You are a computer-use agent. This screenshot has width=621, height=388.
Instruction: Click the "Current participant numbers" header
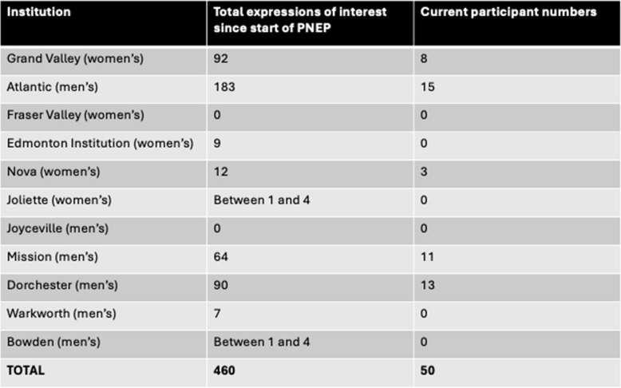click(x=508, y=13)
